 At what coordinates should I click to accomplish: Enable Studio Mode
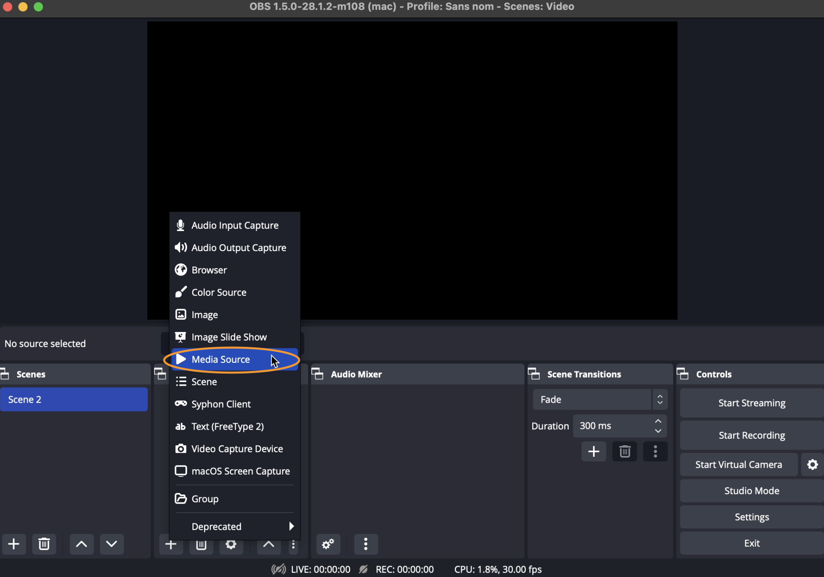(751, 491)
